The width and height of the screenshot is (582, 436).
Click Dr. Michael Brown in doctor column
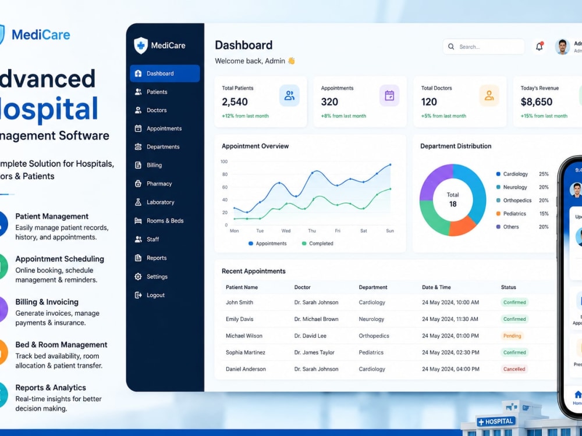pyautogui.click(x=316, y=319)
